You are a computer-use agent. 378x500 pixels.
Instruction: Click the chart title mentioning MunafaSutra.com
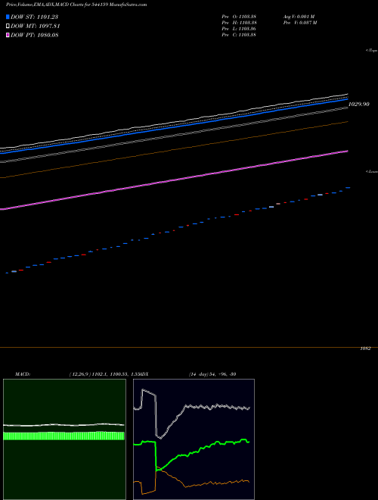pos(76,5)
